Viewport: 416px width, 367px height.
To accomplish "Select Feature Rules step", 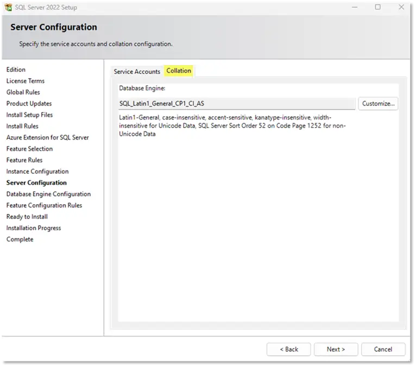I will tap(24, 160).
